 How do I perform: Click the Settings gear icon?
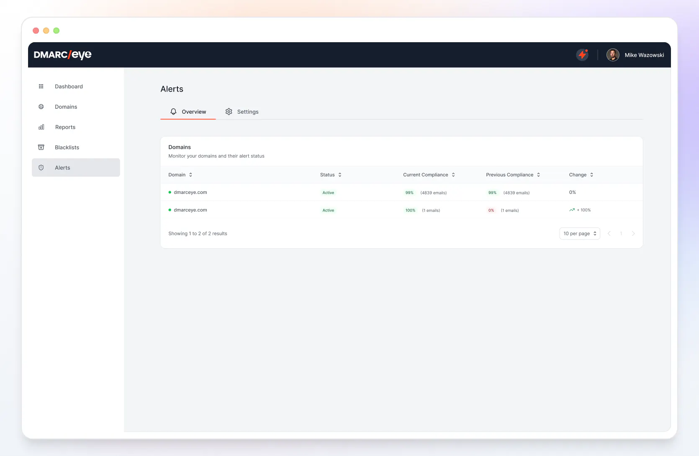(229, 112)
